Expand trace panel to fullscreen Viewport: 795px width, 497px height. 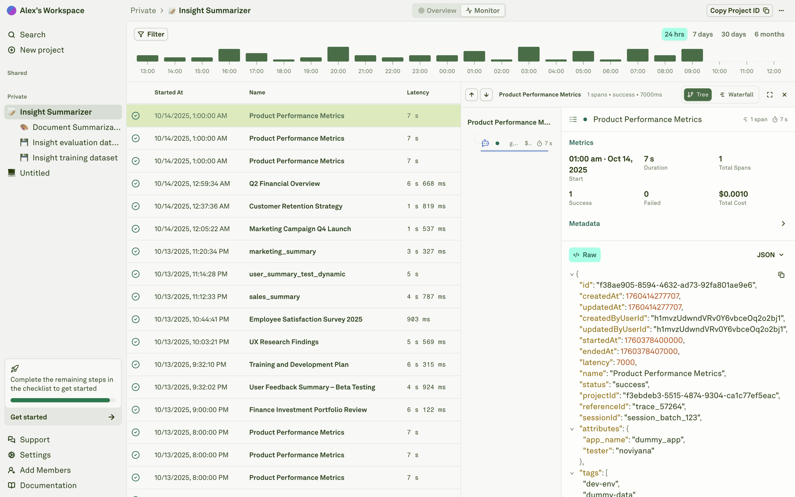770,95
